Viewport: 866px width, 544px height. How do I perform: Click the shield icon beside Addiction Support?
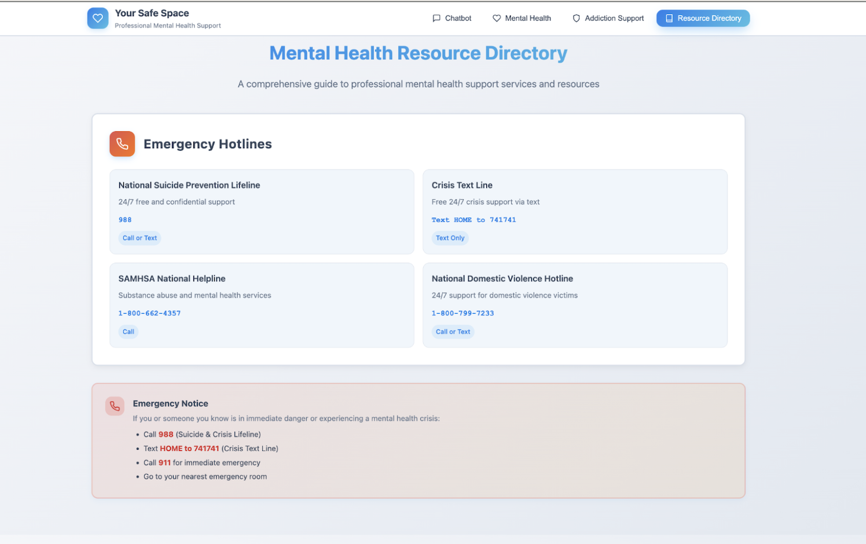click(576, 19)
